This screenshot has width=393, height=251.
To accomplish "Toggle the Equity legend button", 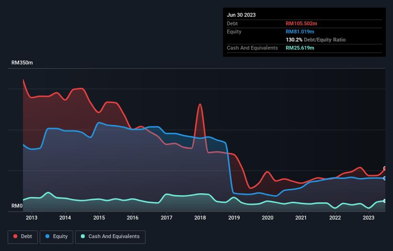I will pos(56,237).
